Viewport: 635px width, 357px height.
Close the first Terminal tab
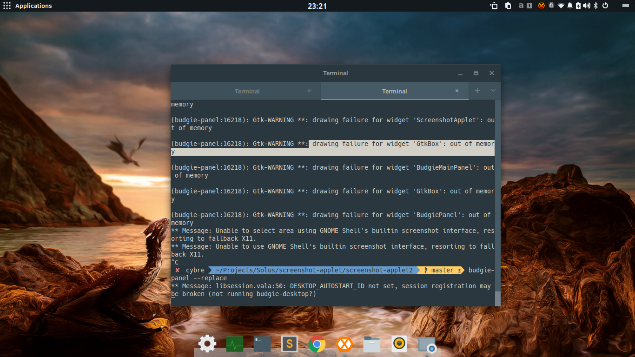[309, 91]
